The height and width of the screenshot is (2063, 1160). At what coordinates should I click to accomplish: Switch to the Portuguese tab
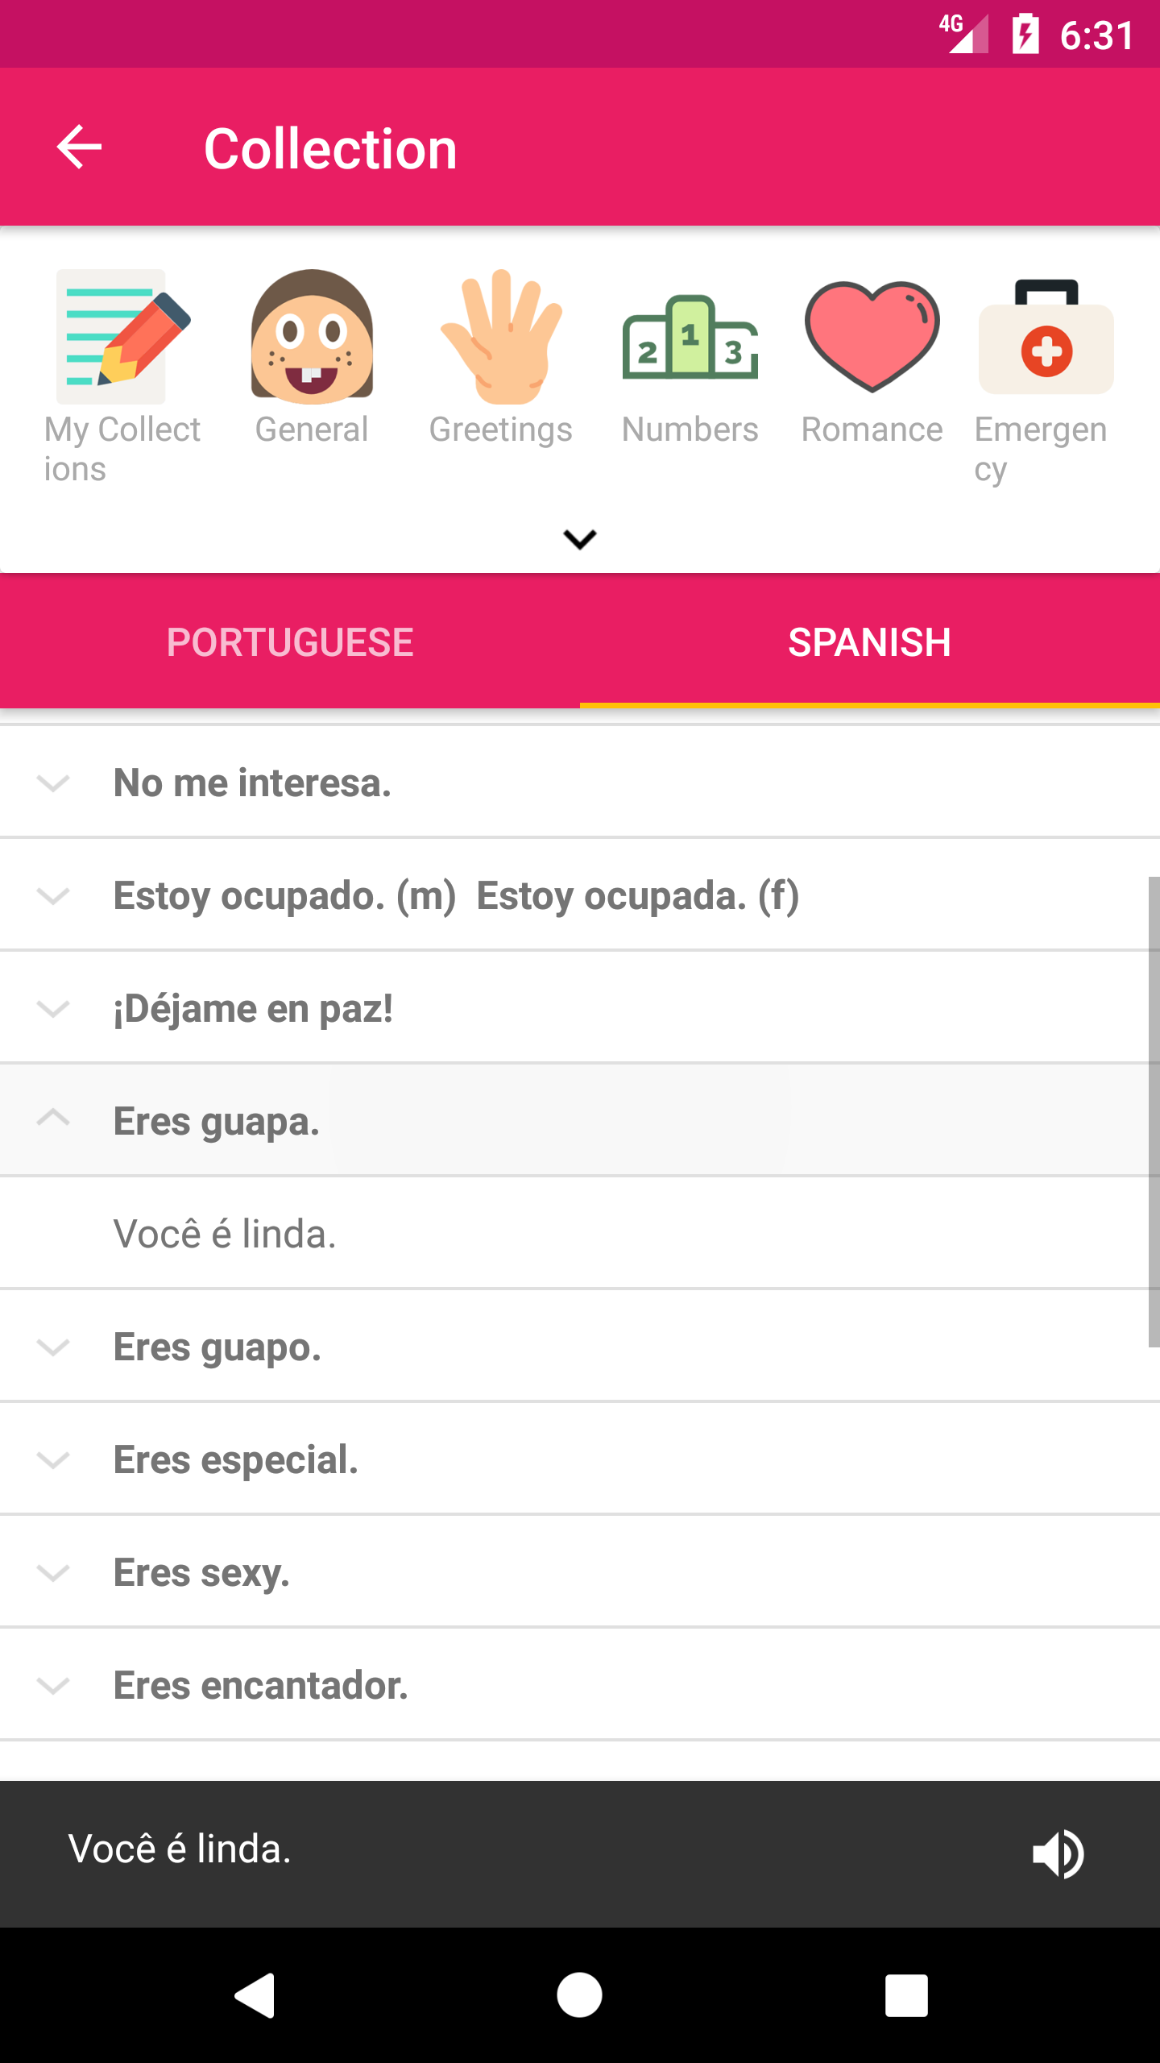tap(290, 642)
